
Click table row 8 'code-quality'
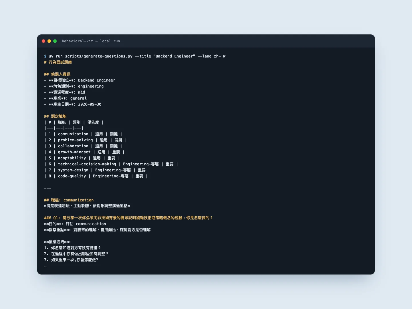click(96, 176)
